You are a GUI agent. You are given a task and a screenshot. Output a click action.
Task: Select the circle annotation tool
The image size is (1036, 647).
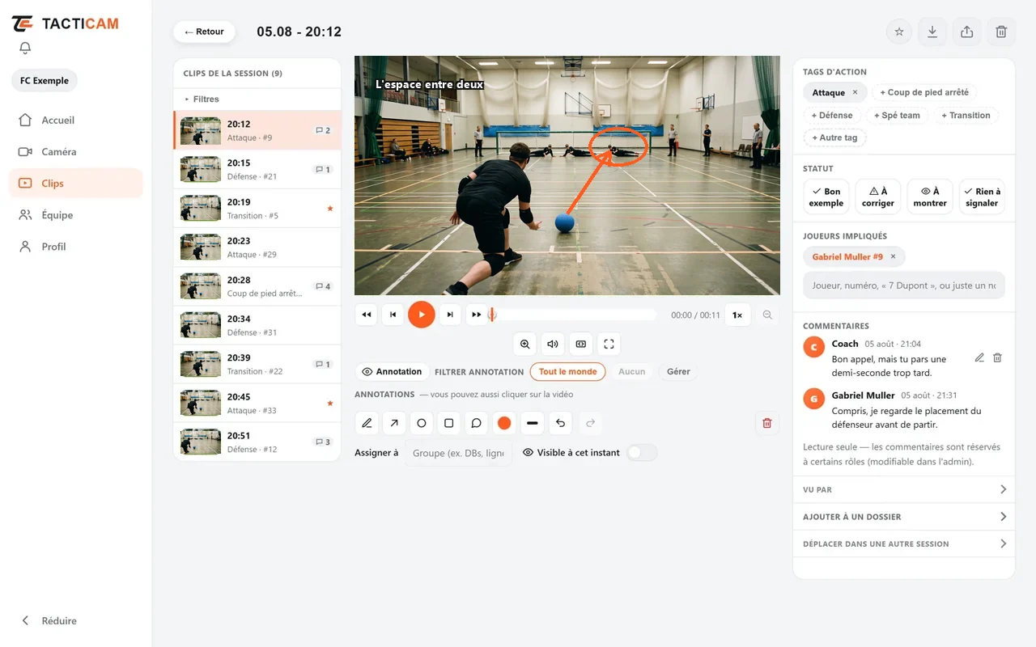click(x=422, y=423)
